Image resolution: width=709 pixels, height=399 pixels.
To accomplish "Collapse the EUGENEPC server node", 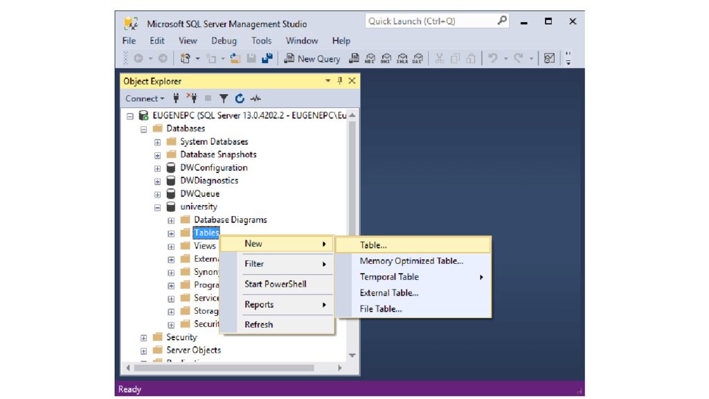I will (x=130, y=116).
